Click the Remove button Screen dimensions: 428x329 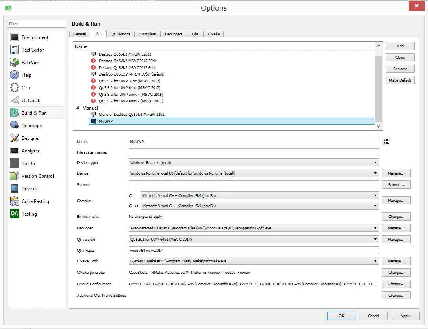point(400,69)
